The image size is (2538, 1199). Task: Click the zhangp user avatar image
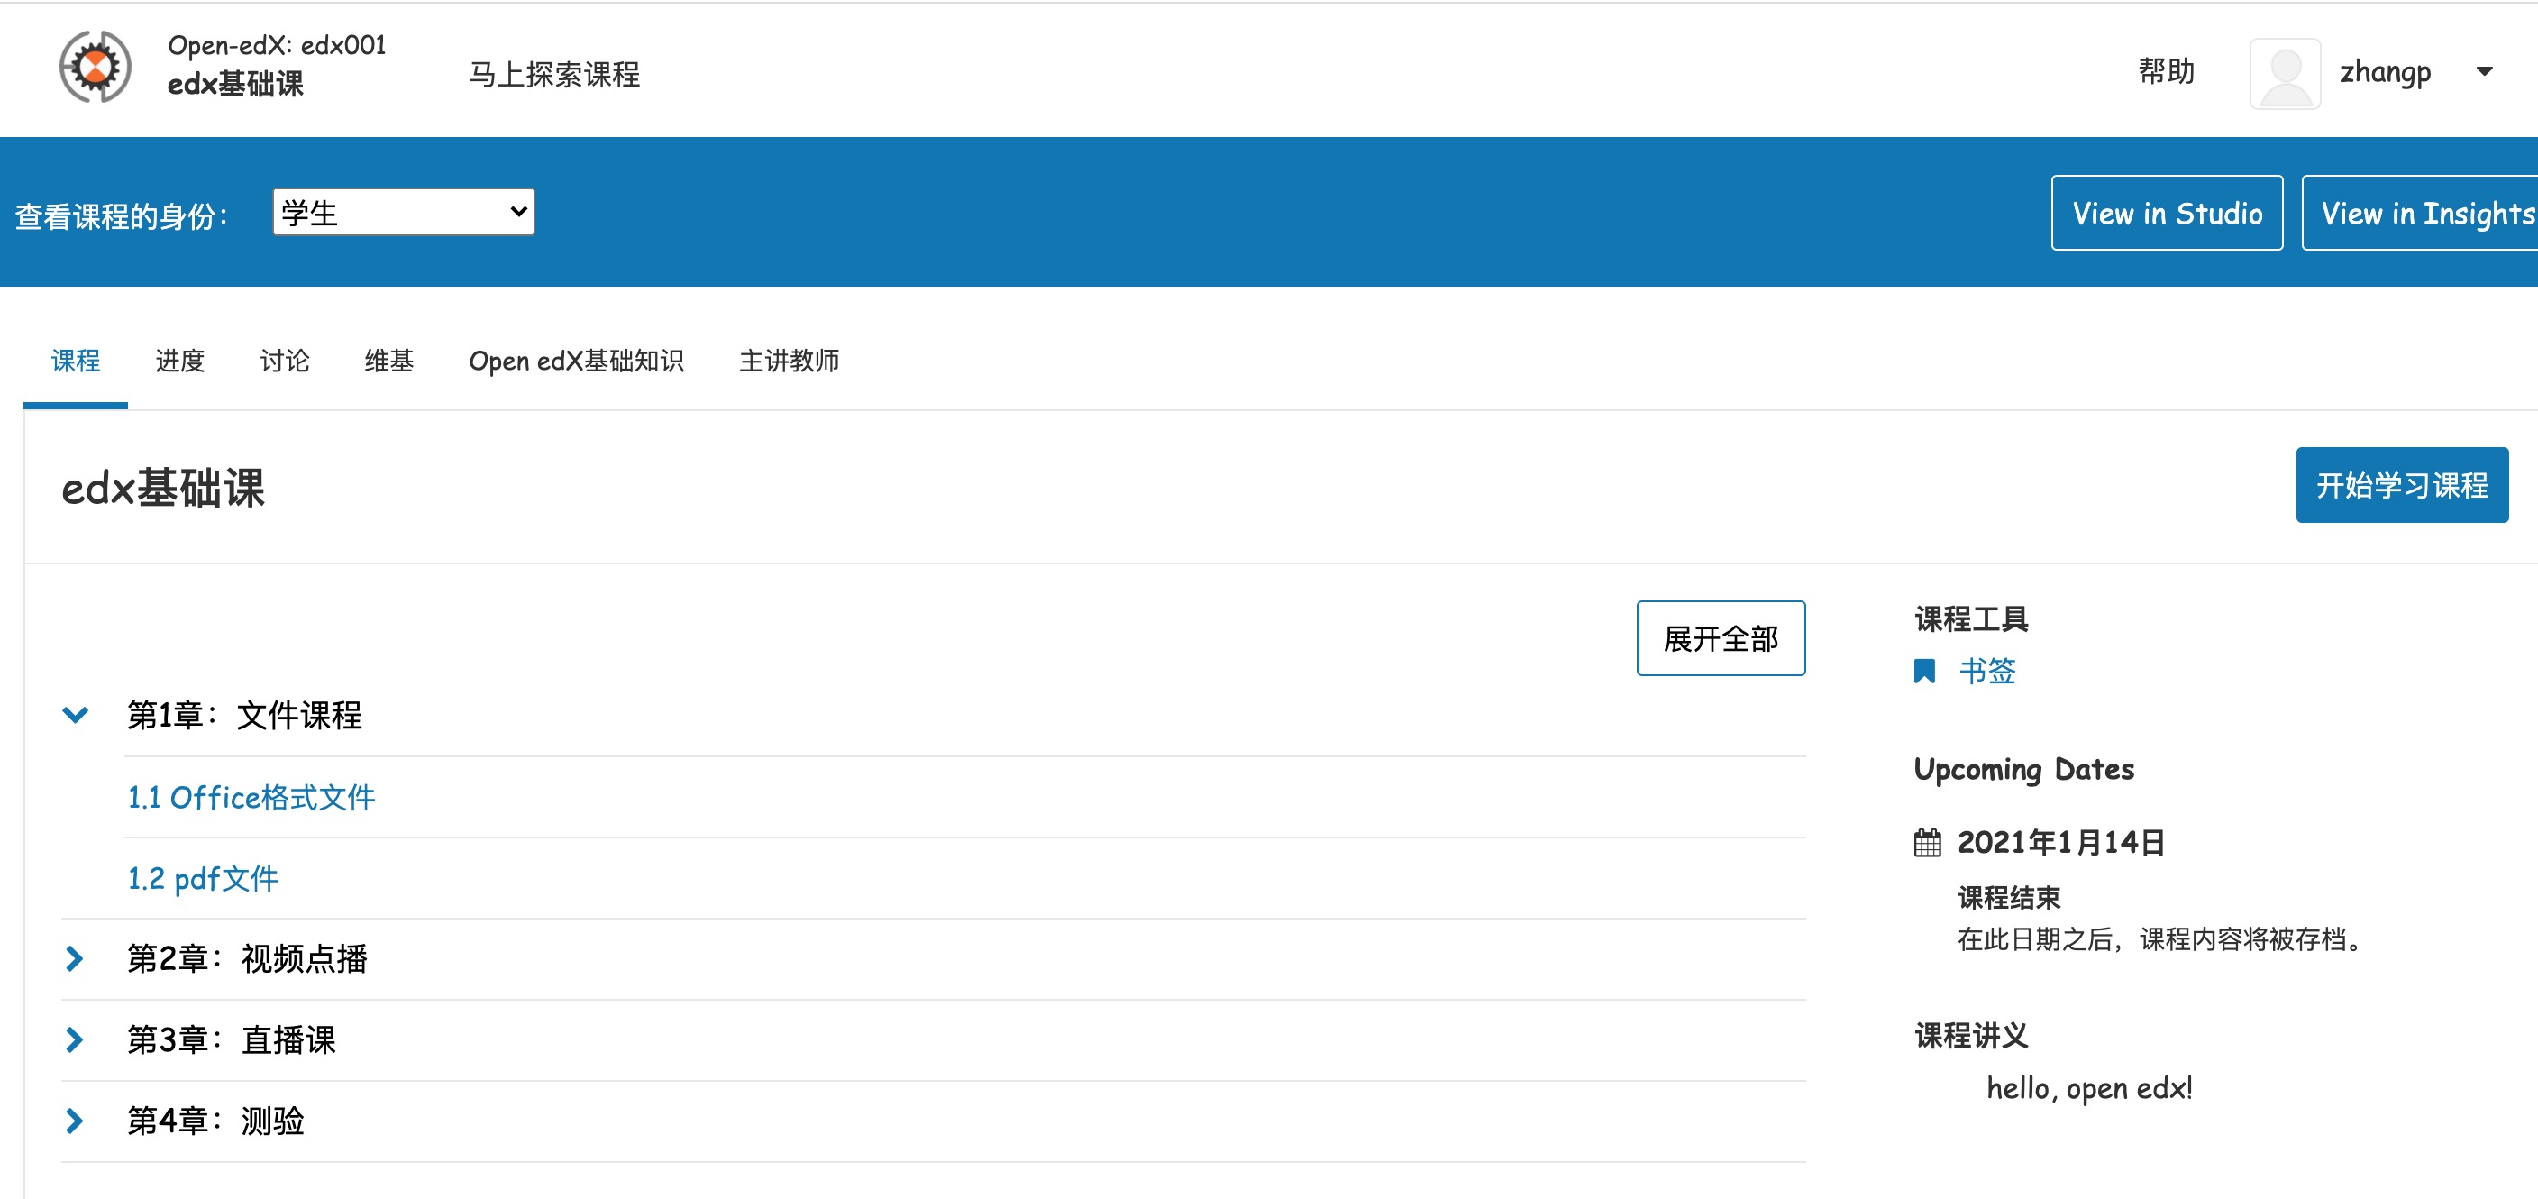(x=2285, y=74)
